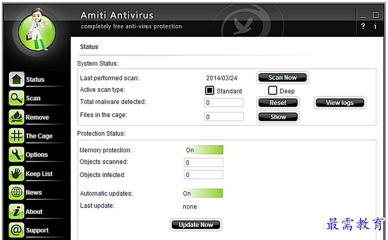Click the small i info icon at top right
Viewport: 388px width, 240px height.
coord(375,26)
